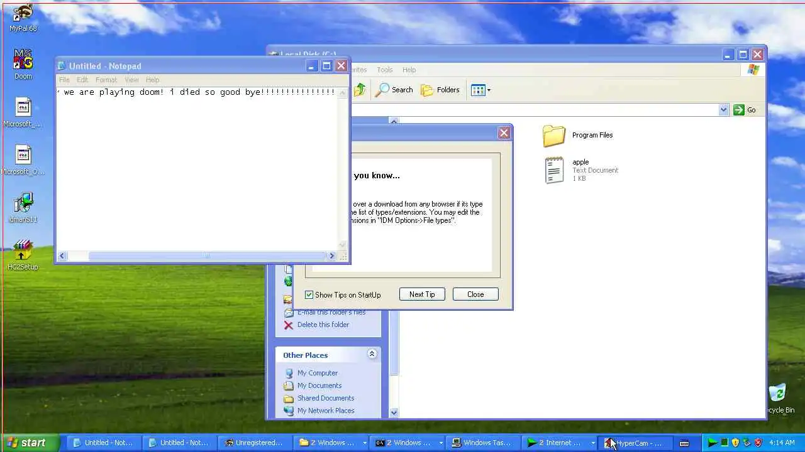Viewport: 805px width, 452px height.
Task: Select the Doom desktop shortcut icon
Action: 23,64
